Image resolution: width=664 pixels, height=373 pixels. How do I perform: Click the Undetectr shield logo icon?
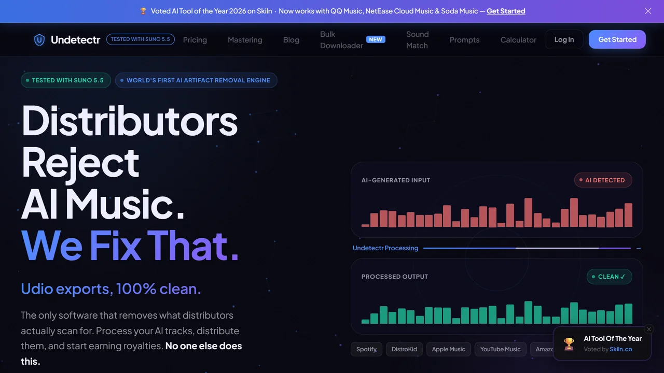point(39,40)
